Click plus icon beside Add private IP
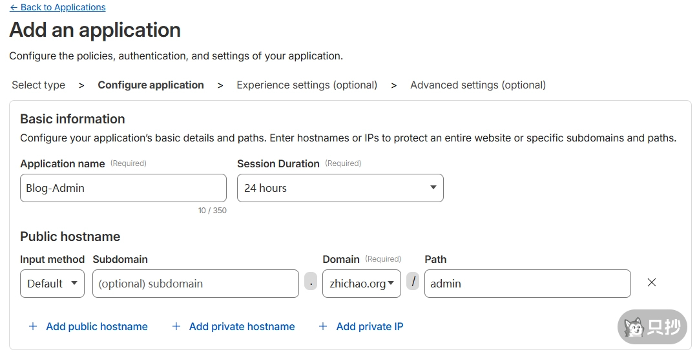The height and width of the screenshot is (354, 697). coord(323,327)
